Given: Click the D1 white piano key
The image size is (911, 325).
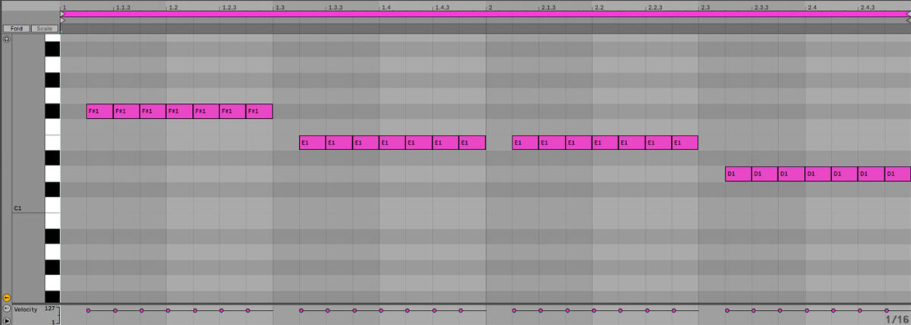Looking at the screenshot, I should pyautogui.click(x=52, y=174).
